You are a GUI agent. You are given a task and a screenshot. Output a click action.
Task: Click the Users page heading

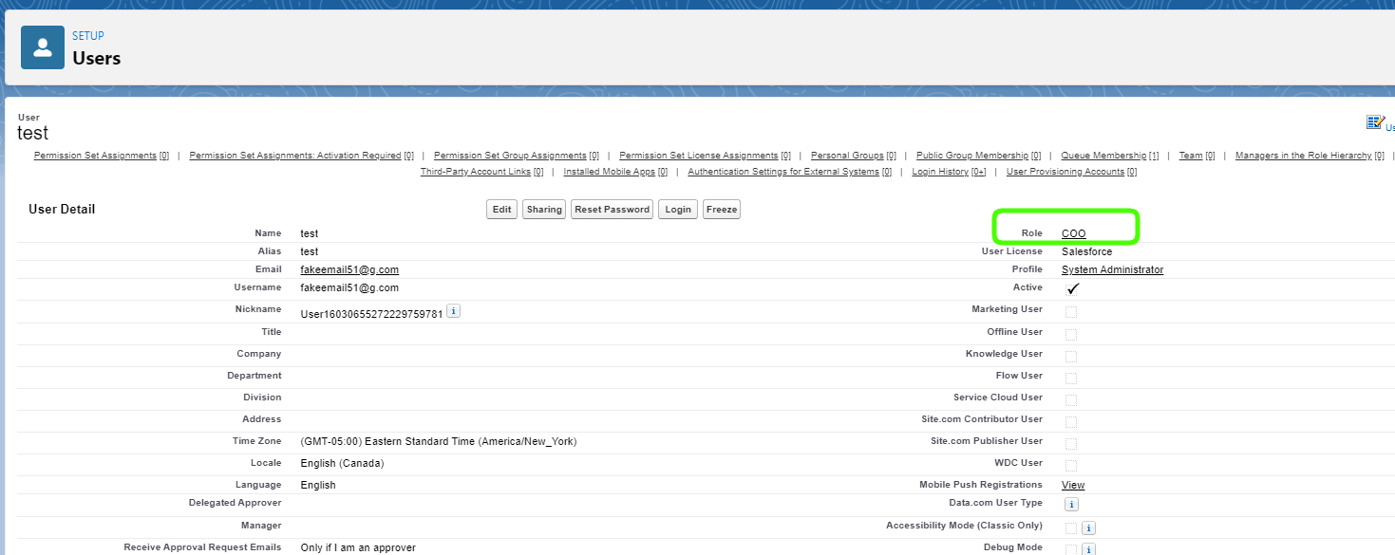(x=97, y=58)
